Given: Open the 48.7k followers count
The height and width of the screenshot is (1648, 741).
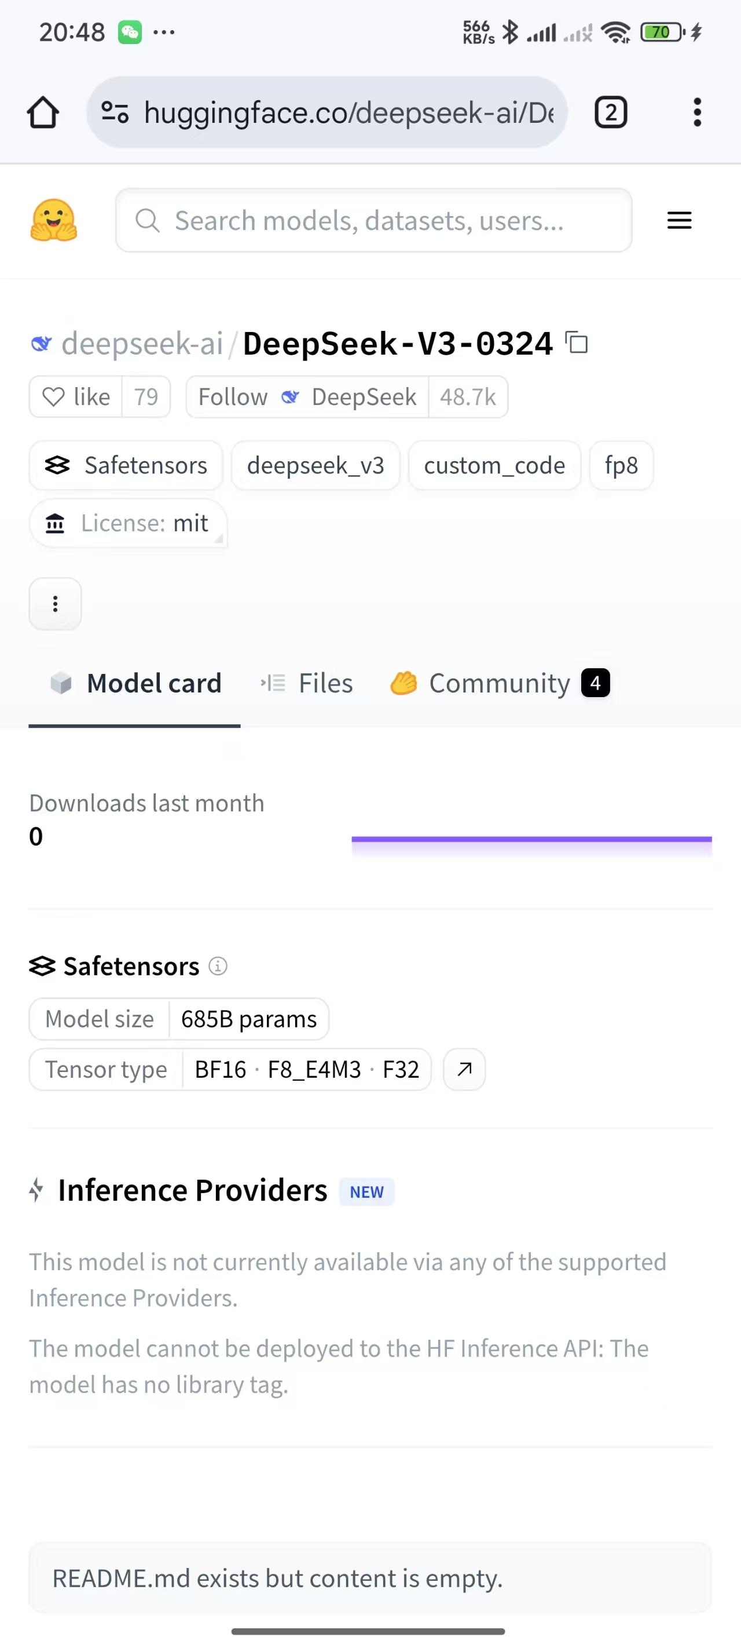Looking at the screenshot, I should (x=468, y=397).
